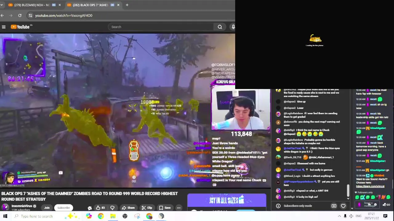Open the site information icon beside the URL
This screenshot has width=394, height=221.
pos(30,15)
